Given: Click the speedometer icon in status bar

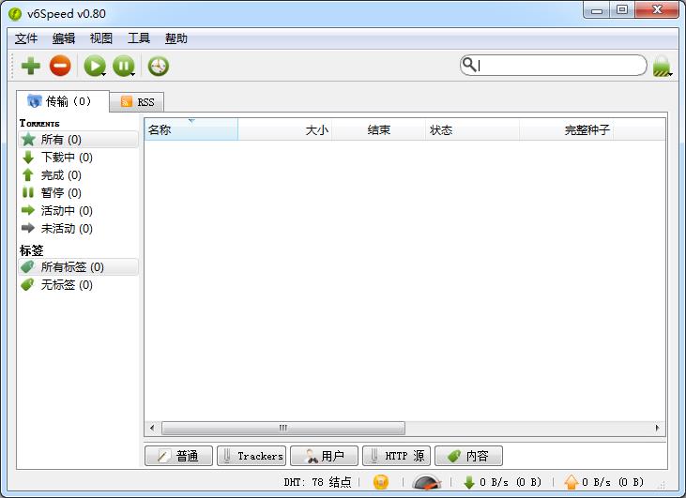Looking at the screenshot, I should (x=427, y=482).
